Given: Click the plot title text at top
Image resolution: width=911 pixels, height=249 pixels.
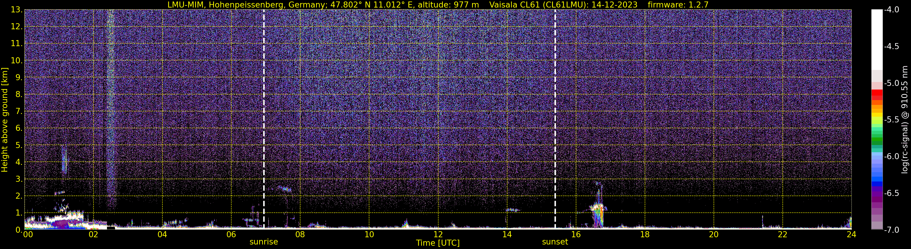Looking at the screenshot, I should click(438, 5).
